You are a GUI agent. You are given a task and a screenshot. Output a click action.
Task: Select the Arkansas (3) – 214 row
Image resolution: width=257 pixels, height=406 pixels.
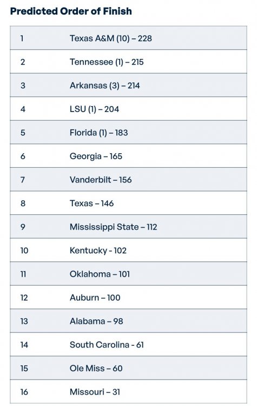click(x=128, y=85)
